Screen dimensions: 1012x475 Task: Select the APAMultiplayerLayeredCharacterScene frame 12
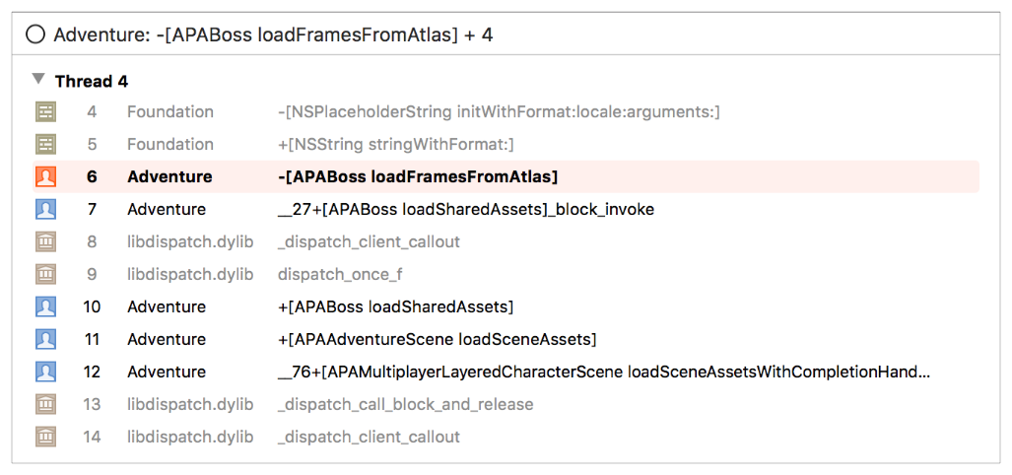pyautogui.click(x=604, y=373)
